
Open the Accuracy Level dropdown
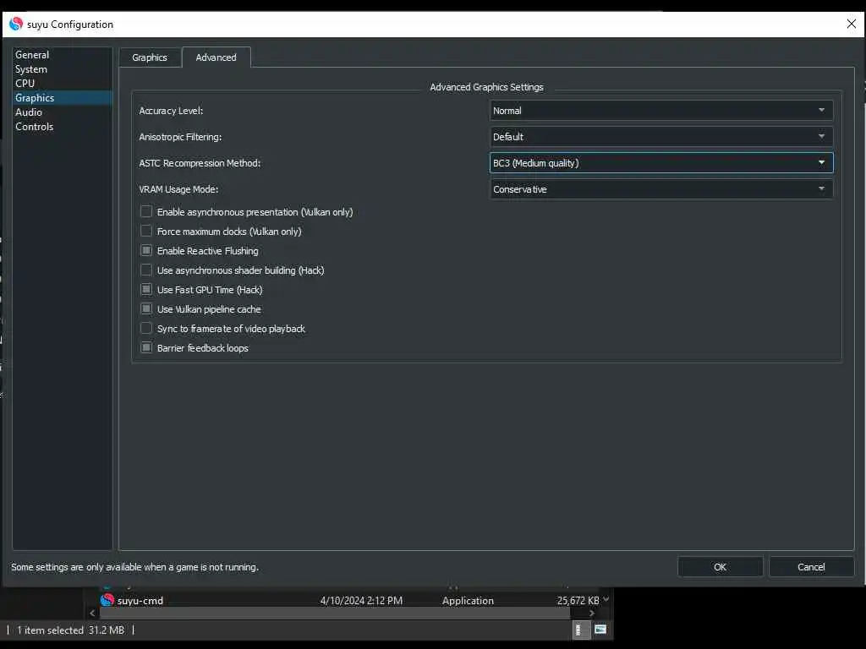[661, 111]
